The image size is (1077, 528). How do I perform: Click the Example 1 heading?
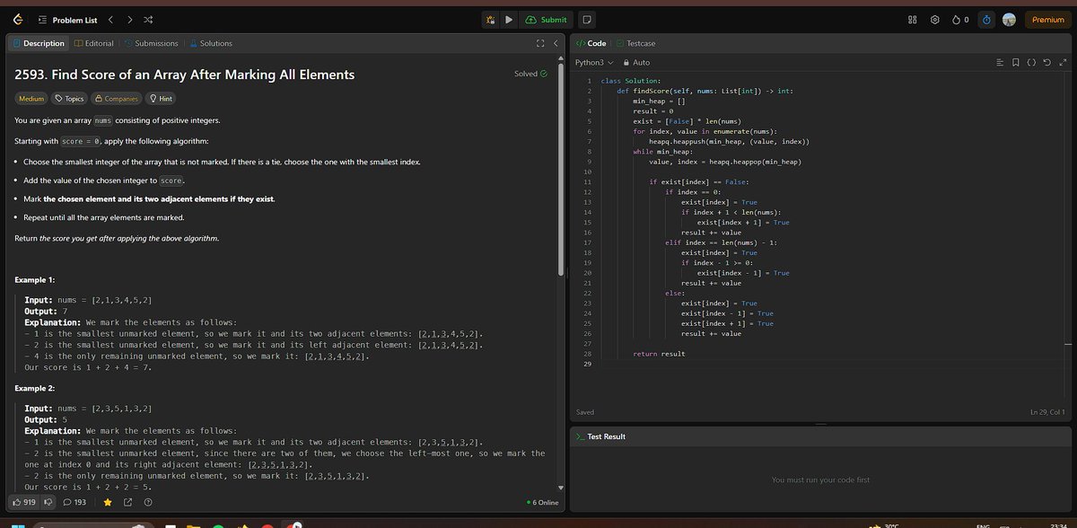[x=35, y=280]
